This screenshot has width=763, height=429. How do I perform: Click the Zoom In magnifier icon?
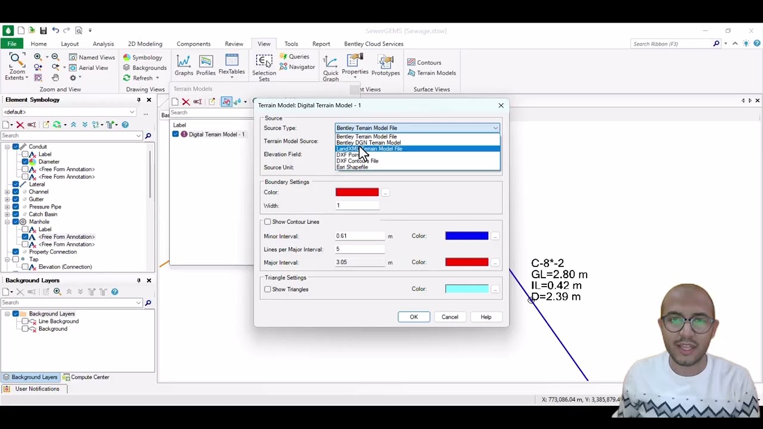(x=38, y=57)
